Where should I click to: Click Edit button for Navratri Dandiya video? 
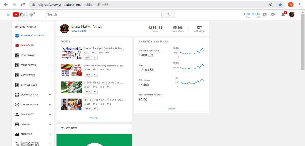88,57
